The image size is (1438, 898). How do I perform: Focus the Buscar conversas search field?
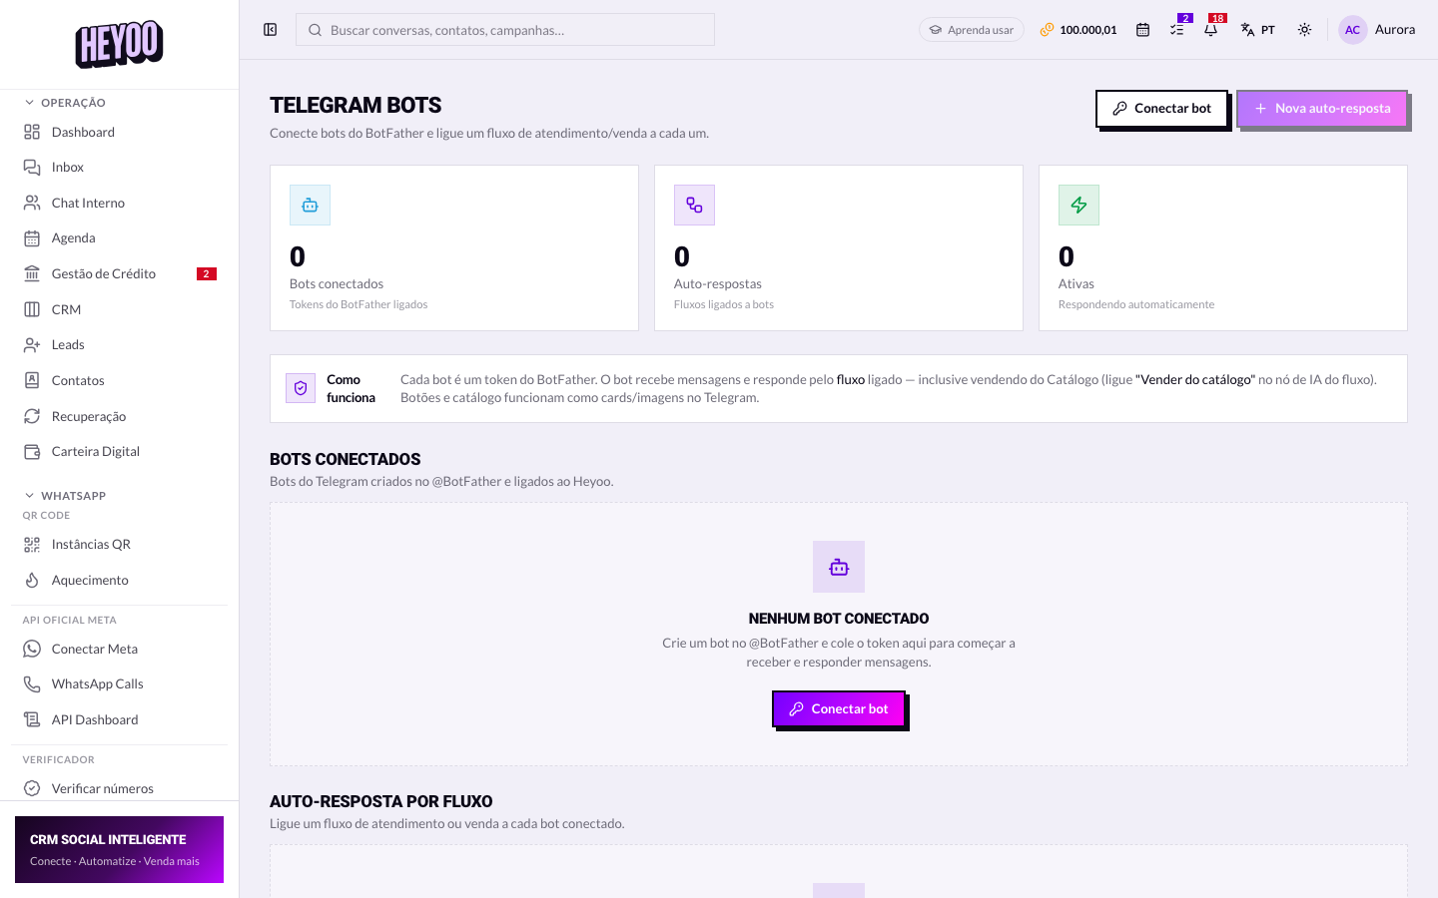pos(505,30)
